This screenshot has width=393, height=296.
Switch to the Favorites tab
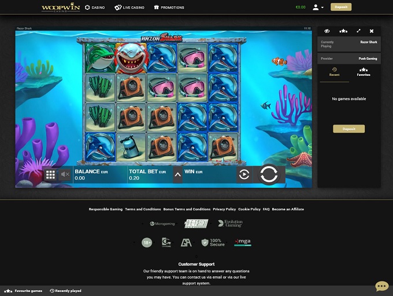364,72
